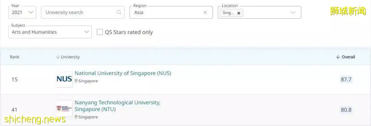Click the university search magnifier icon

pos(119,12)
